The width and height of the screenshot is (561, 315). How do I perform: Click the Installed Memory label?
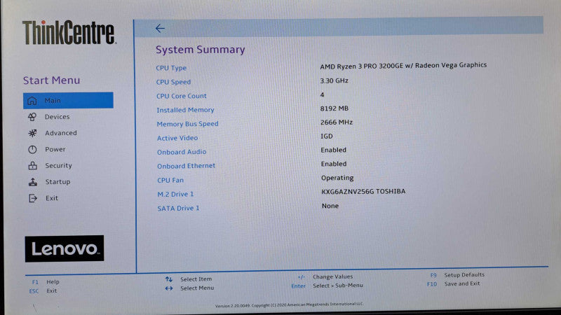point(185,110)
